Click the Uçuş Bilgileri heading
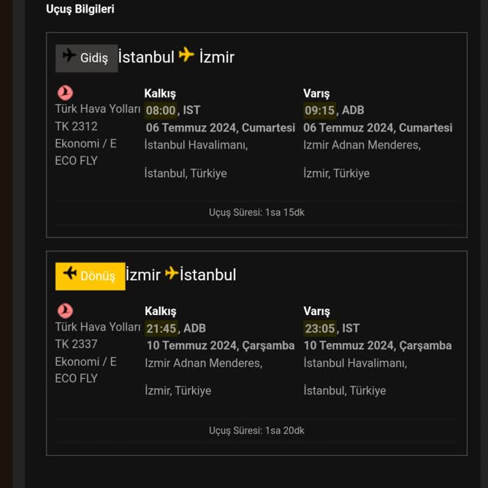 (80, 10)
